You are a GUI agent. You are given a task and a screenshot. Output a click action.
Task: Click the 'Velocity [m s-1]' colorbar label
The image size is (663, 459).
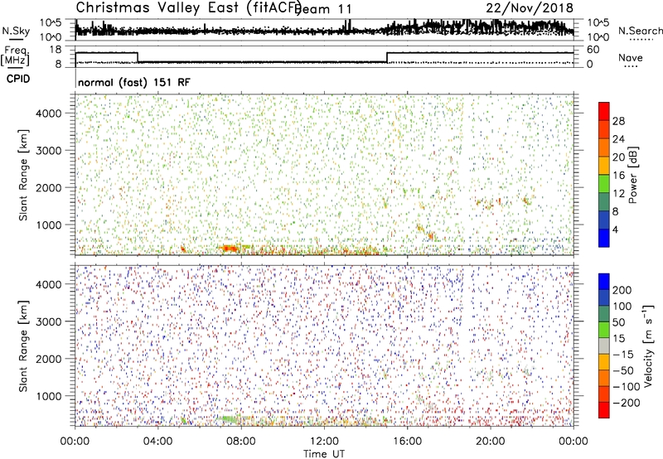pos(648,345)
